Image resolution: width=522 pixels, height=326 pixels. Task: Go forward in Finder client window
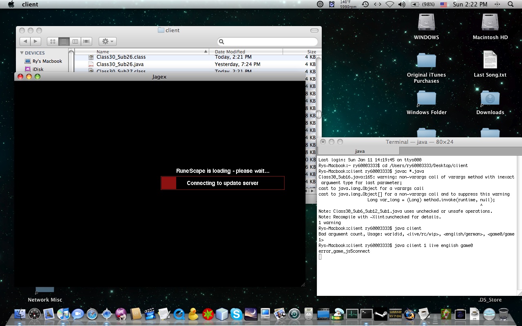pos(36,41)
